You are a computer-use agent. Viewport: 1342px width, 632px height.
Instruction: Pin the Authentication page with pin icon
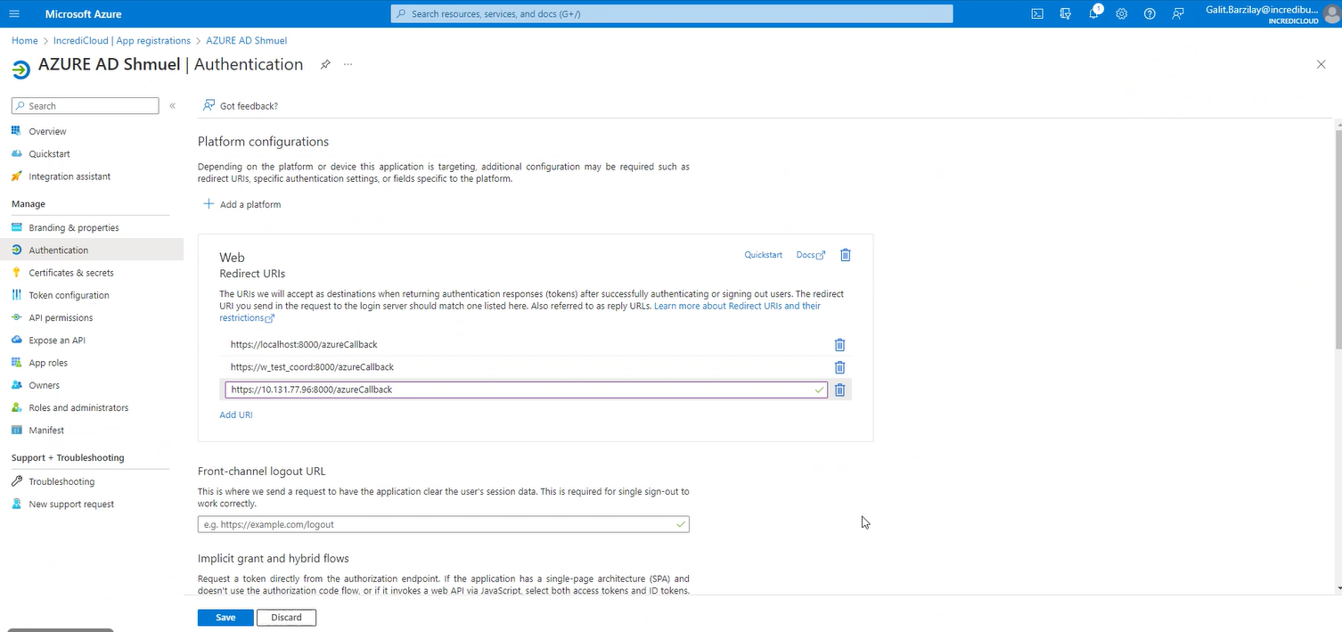click(x=325, y=65)
